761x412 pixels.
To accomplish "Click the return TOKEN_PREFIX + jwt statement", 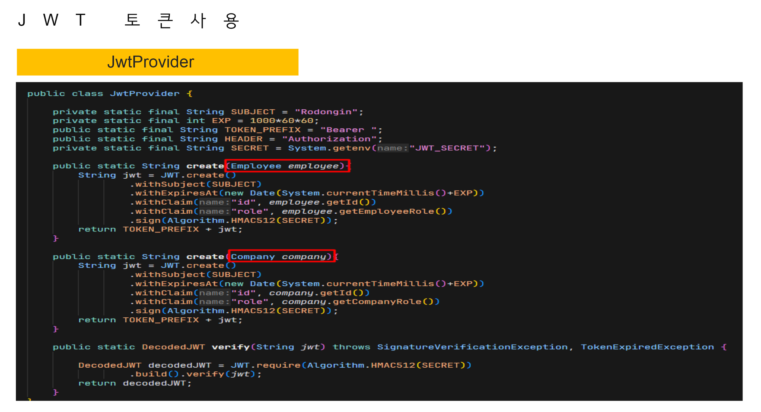I will coord(159,229).
